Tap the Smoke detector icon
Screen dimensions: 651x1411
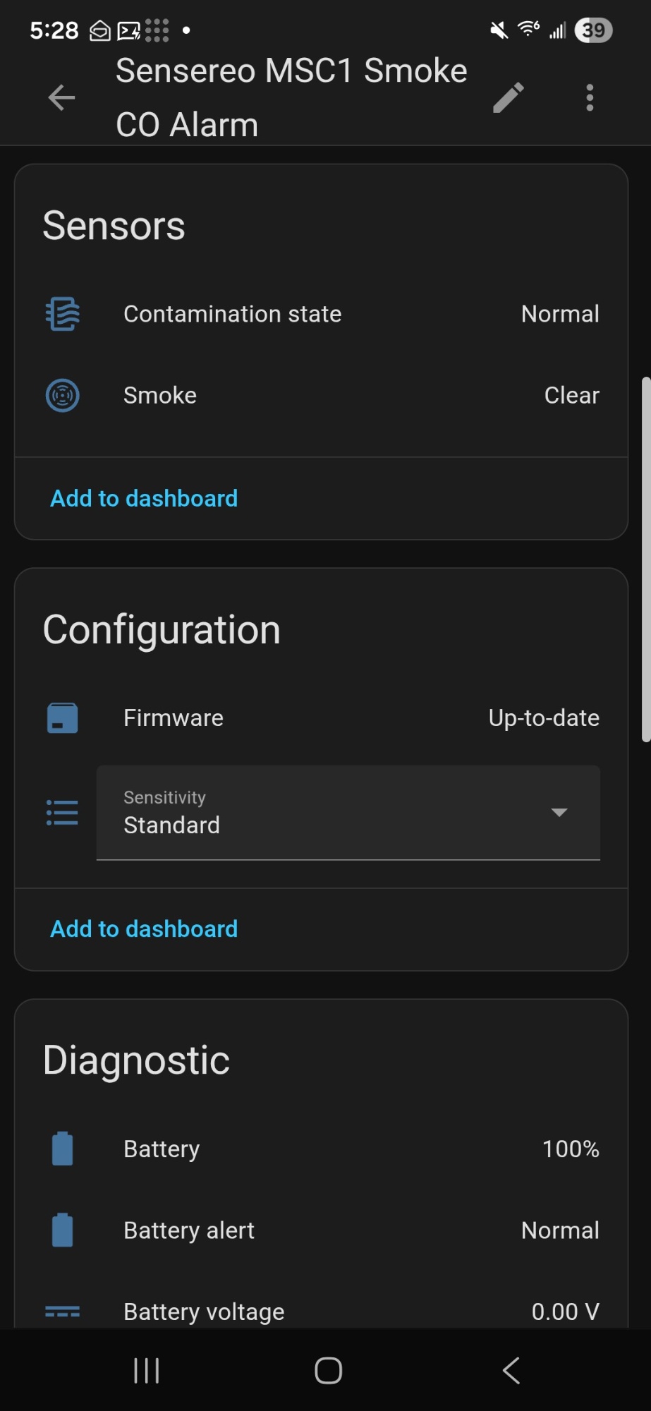tap(63, 395)
